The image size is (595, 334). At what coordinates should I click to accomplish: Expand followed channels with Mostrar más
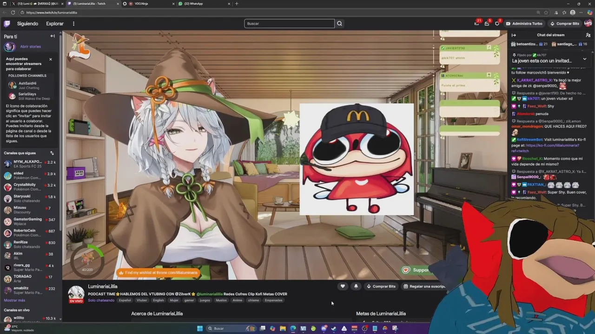point(14,300)
